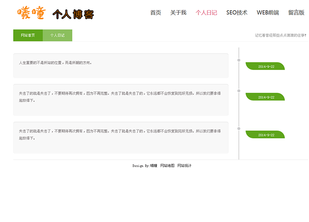Open the diary entry 人生重要的不是所站的位置
The image size is (309, 222).
pos(121,65)
